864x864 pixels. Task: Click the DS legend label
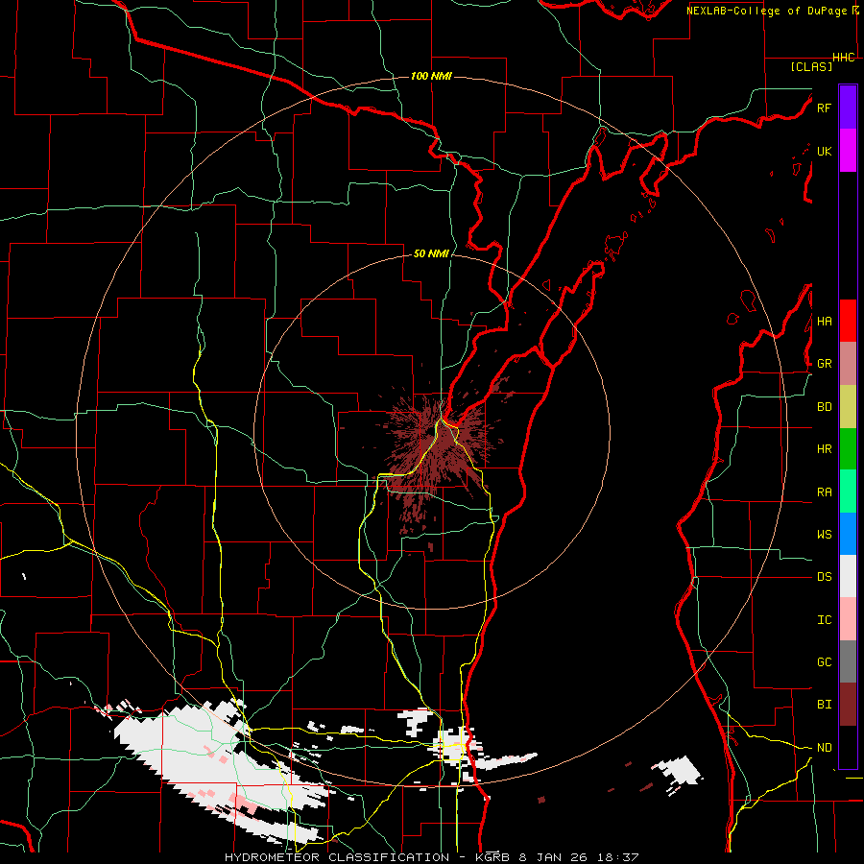(x=824, y=577)
